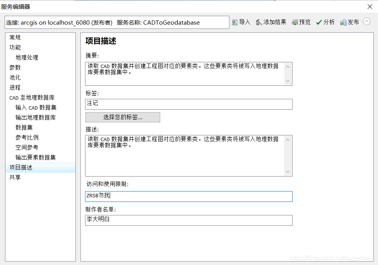This screenshot has height=265, width=378.
Task: Click the 项目描述 heading text
Action: [101, 41]
